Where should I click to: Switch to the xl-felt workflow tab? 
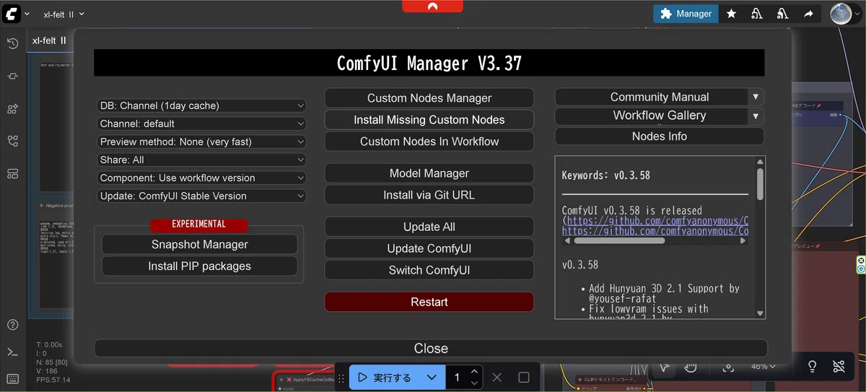(x=49, y=40)
